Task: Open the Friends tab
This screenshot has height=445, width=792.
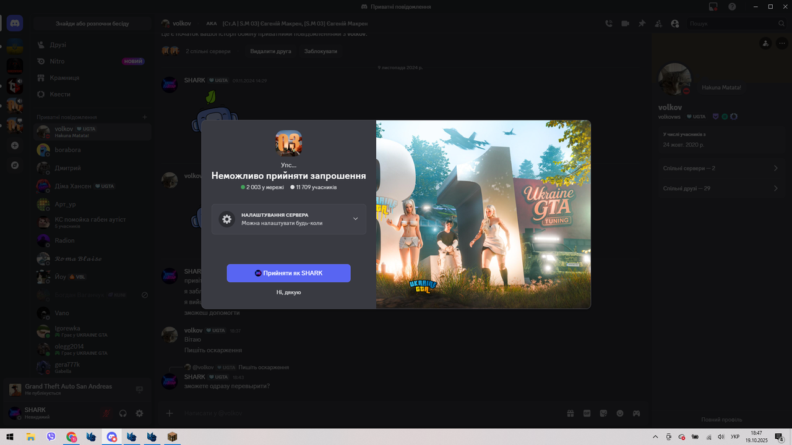Action: pyautogui.click(x=92, y=44)
